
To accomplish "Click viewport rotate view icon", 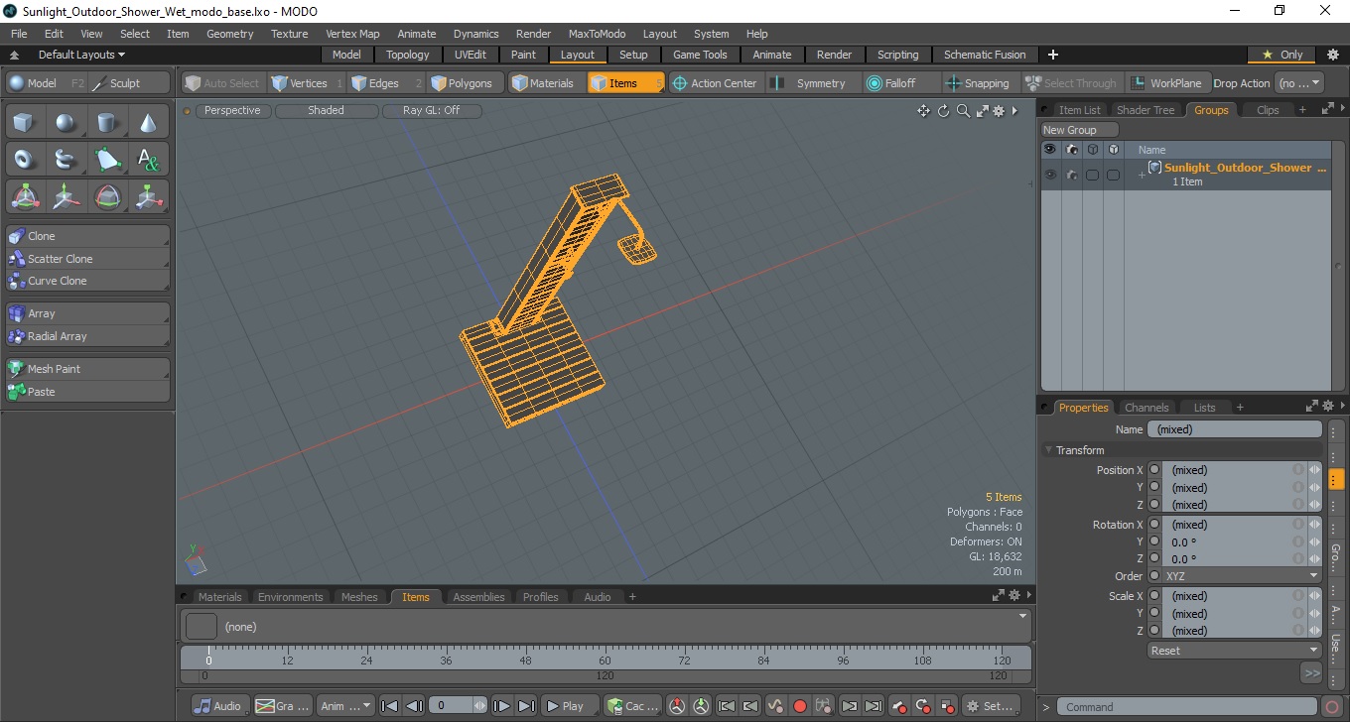I will [x=944, y=111].
